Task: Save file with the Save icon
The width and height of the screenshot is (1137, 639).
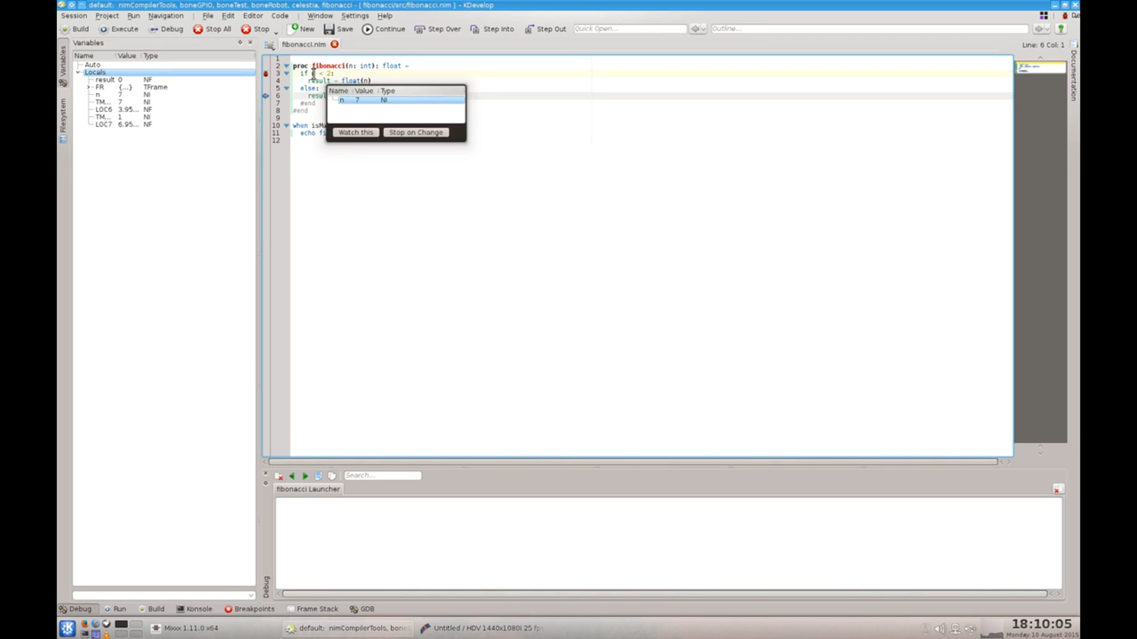Action: 329,29
